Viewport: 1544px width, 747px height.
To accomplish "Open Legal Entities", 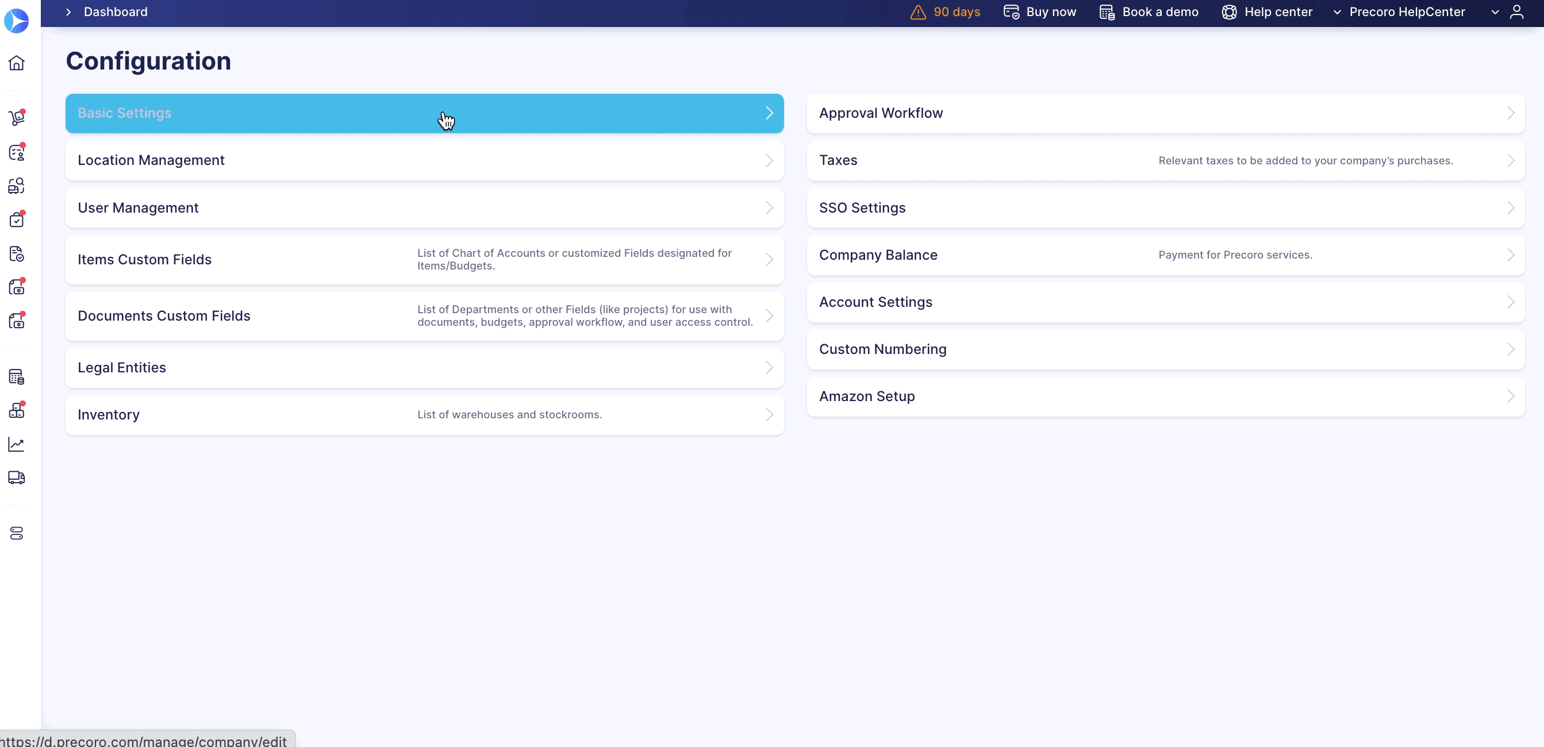I will coord(424,368).
